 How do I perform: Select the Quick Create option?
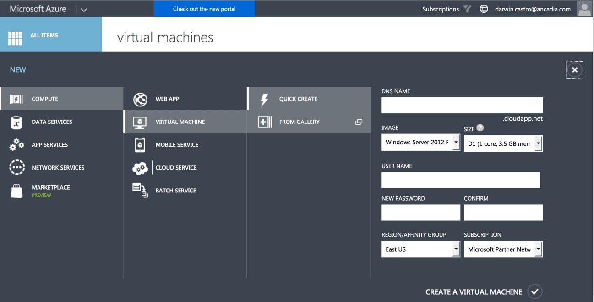pyautogui.click(x=309, y=99)
